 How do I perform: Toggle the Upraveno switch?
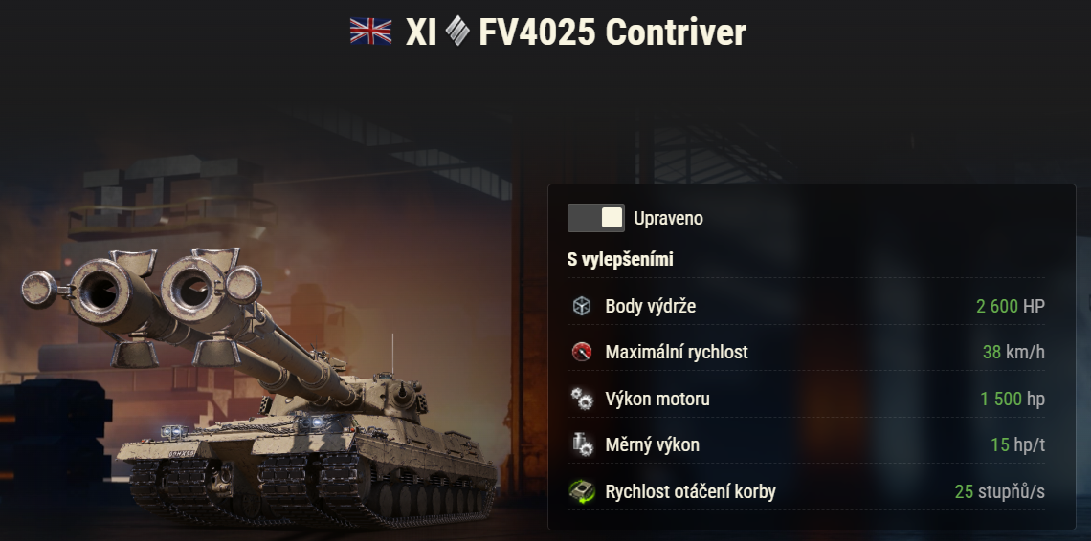click(x=595, y=218)
